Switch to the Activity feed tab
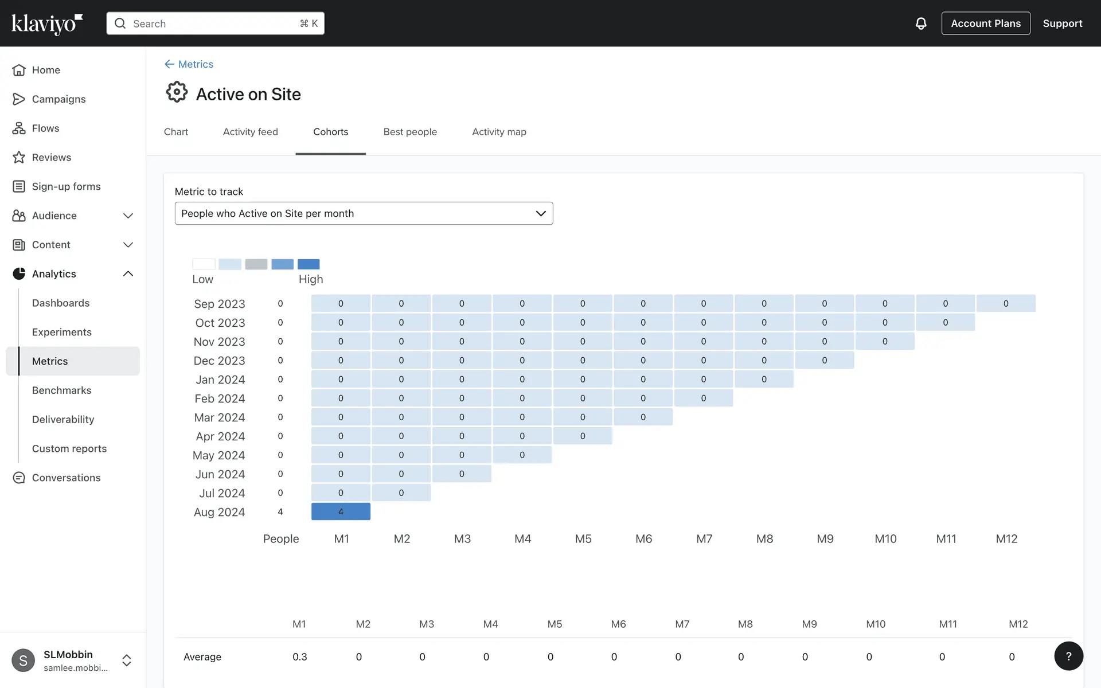The image size is (1101, 688). pos(250,132)
